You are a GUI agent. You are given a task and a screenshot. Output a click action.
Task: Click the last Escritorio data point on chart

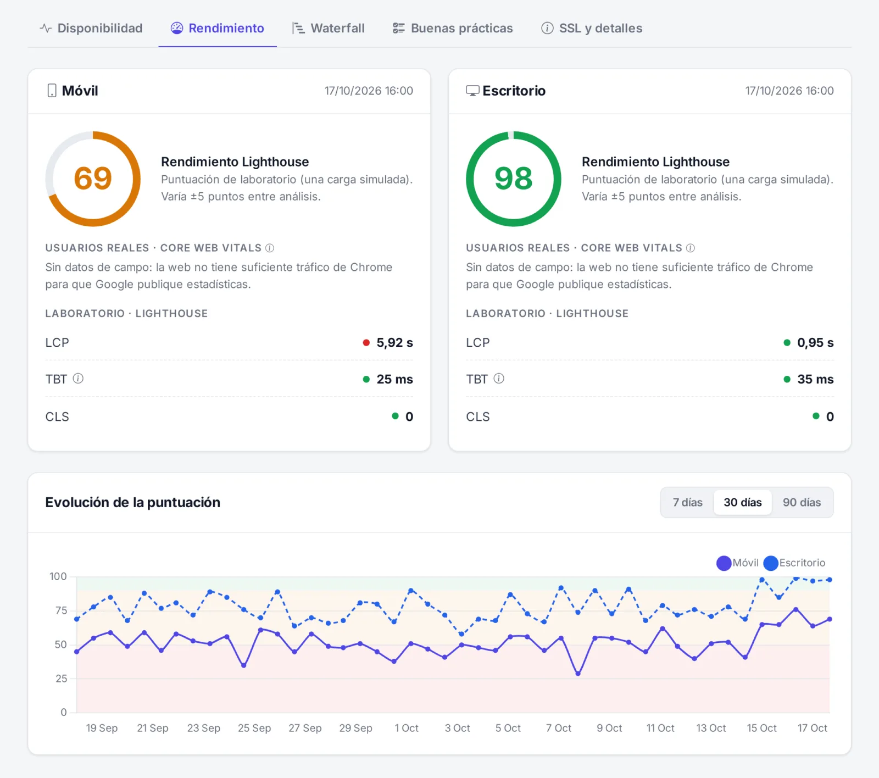830,580
